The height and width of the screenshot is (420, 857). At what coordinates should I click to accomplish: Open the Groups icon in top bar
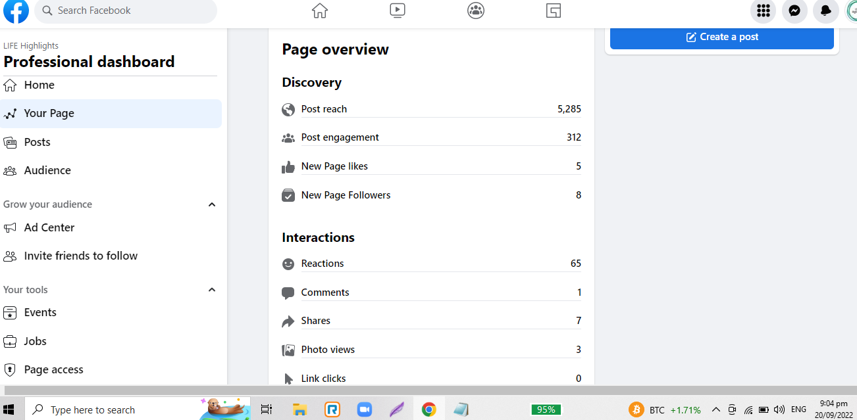[x=475, y=11]
